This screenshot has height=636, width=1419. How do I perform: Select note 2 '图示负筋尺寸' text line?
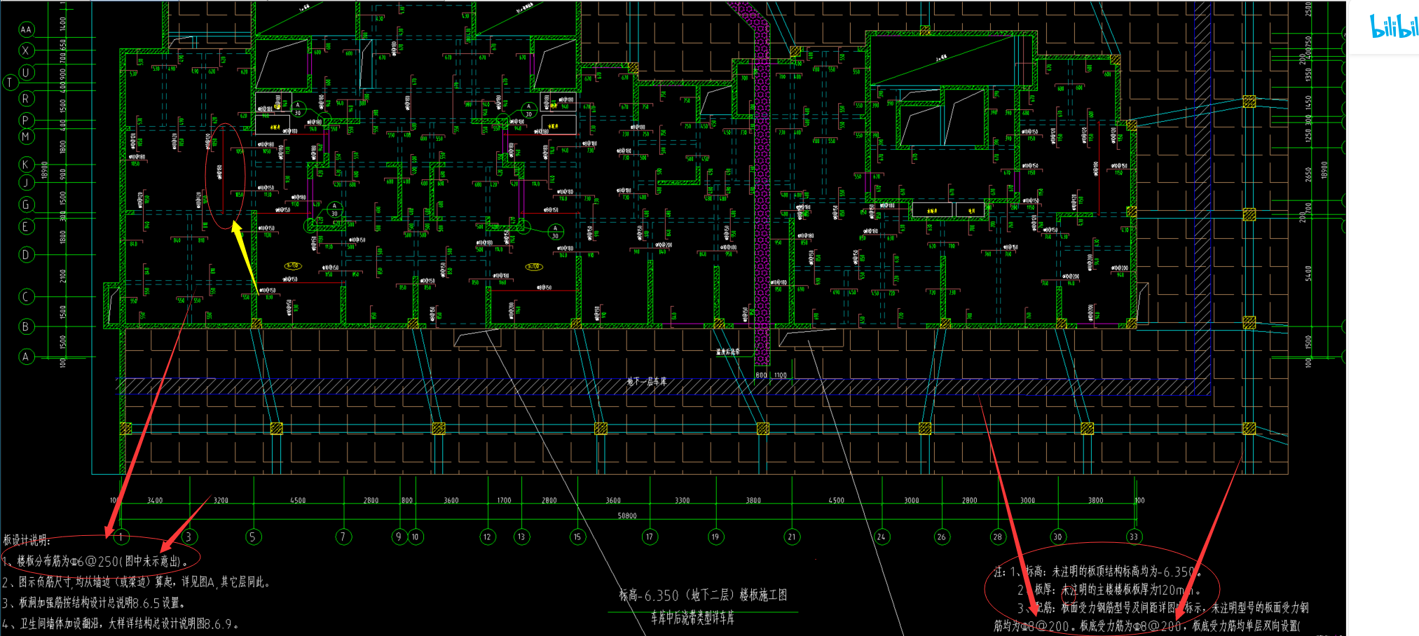coord(136,582)
